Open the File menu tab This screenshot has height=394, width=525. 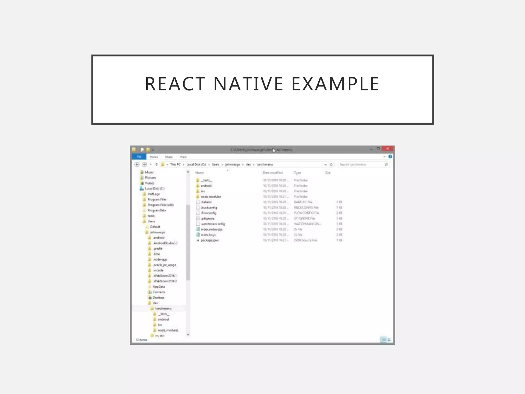point(139,157)
